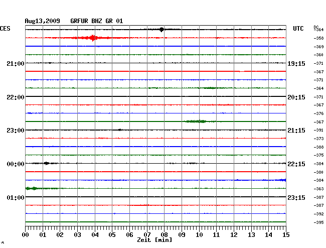Click the '11' minute axis label
Viewport: 326px width, 248px height.
[x=216, y=235]
